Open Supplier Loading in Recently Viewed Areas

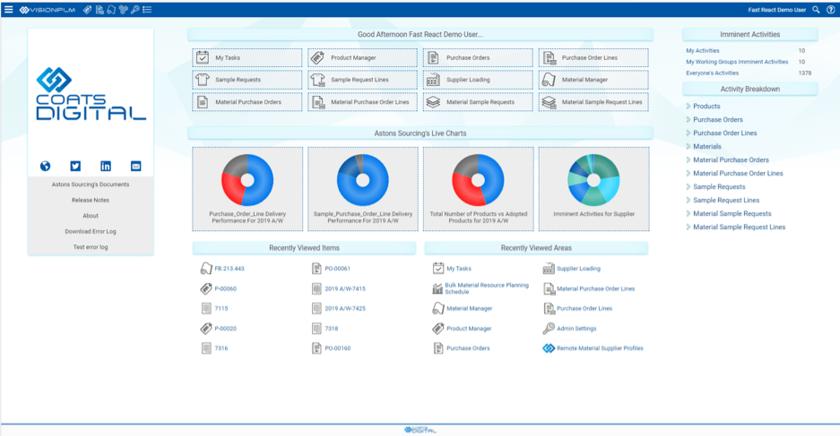click(572, 269)
